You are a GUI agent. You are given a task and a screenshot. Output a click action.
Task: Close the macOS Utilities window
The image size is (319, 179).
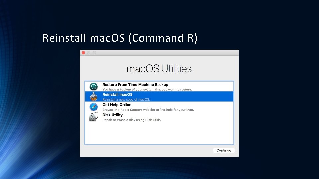click(83, 53)
